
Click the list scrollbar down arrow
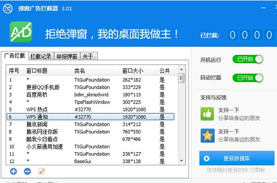pyautogui.click(x=182, y=161)
